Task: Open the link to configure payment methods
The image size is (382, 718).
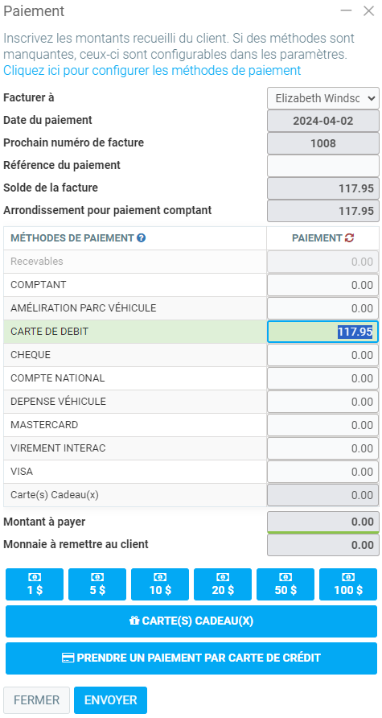Action: click(x=152, y=71)
